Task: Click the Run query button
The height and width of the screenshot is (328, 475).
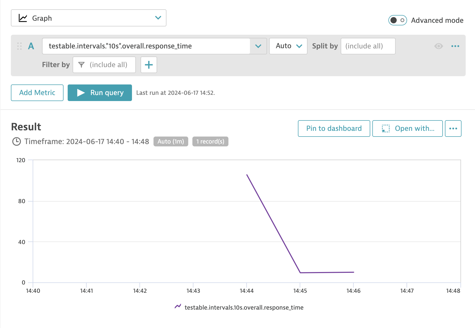Action: point(100,93)
